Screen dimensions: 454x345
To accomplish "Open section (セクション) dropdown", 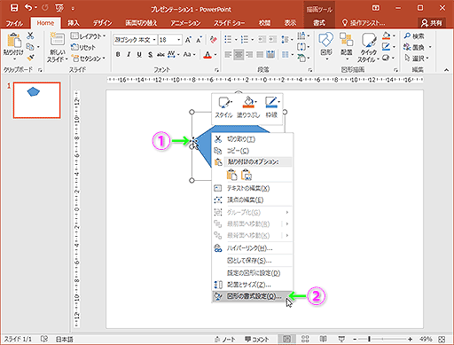I will [89, 59].
